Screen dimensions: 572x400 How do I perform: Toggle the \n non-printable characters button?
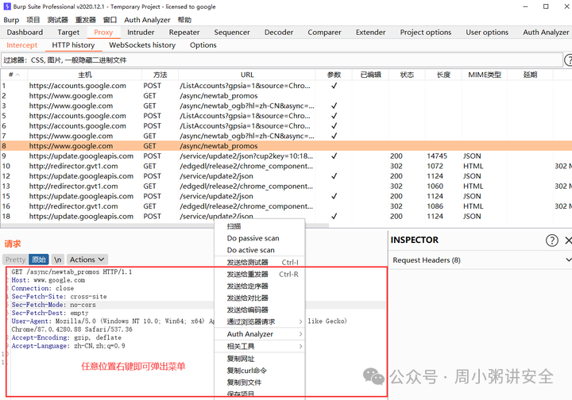tap(57, 260)
